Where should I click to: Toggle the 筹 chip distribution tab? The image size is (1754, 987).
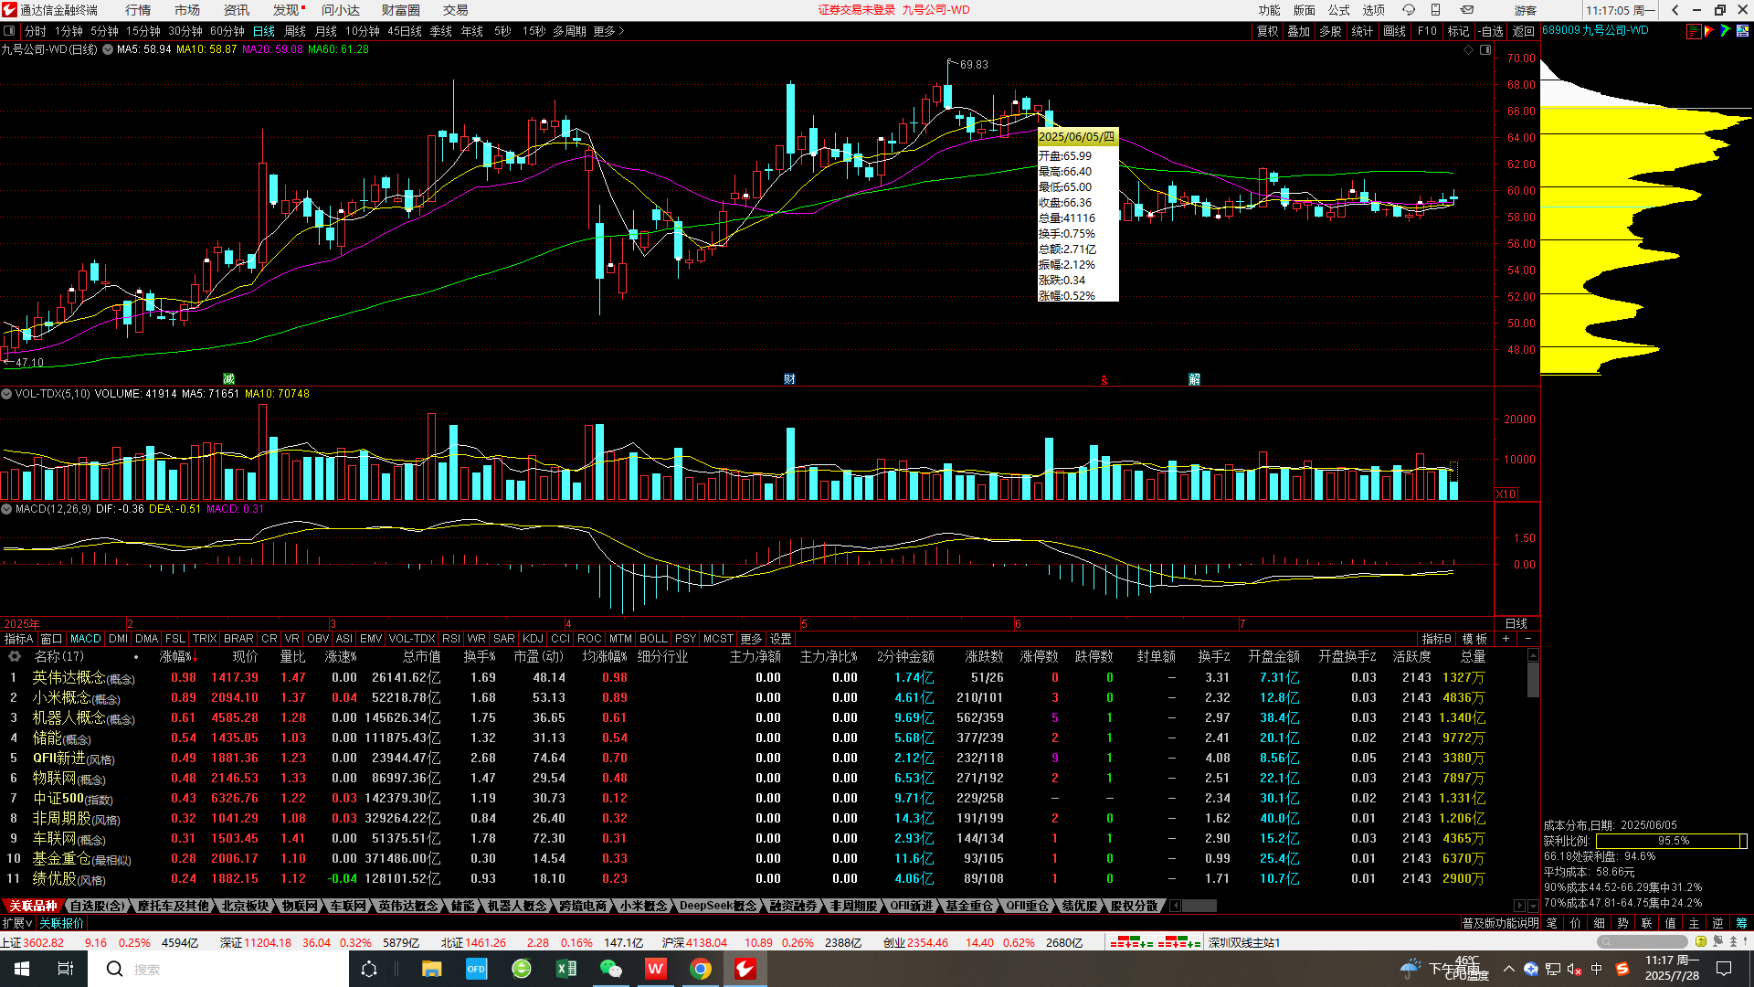pos(1741,923)
